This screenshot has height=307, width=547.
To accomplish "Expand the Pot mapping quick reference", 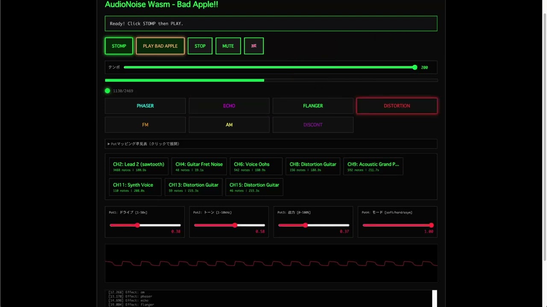I will point(271,144).
